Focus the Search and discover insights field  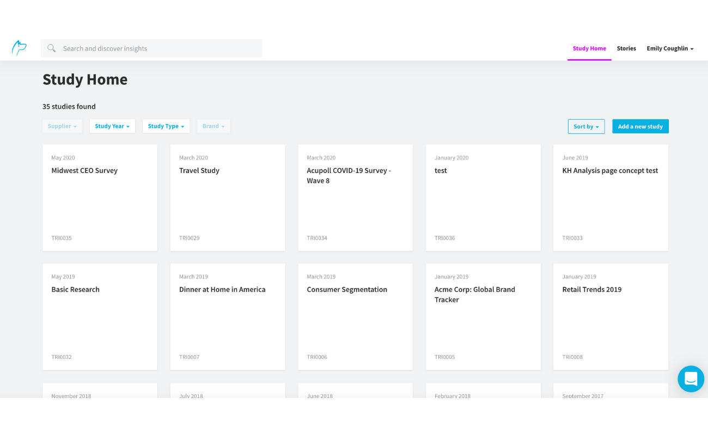[x=151, y=48]
